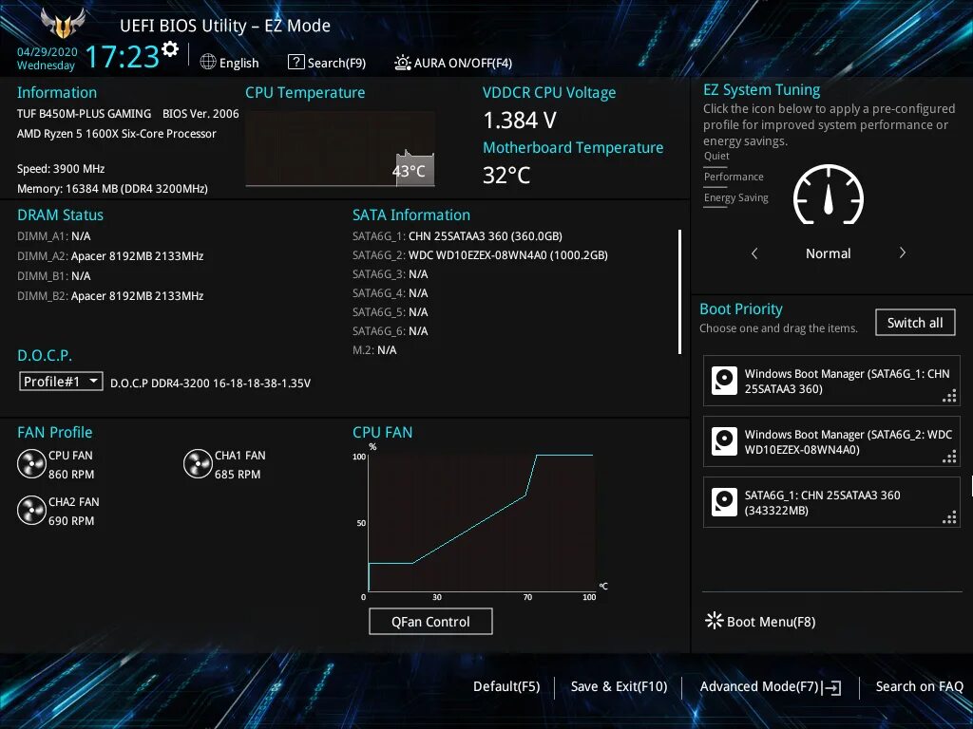This screenshot has width=973, height=729.
Task: Toggle AURA ON/OFF(F4)
Action: [463, 63]
